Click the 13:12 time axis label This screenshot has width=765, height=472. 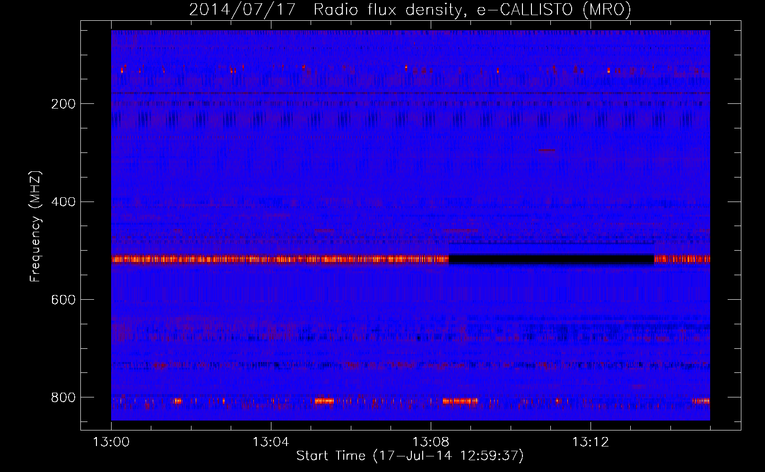tap(591, 442)
